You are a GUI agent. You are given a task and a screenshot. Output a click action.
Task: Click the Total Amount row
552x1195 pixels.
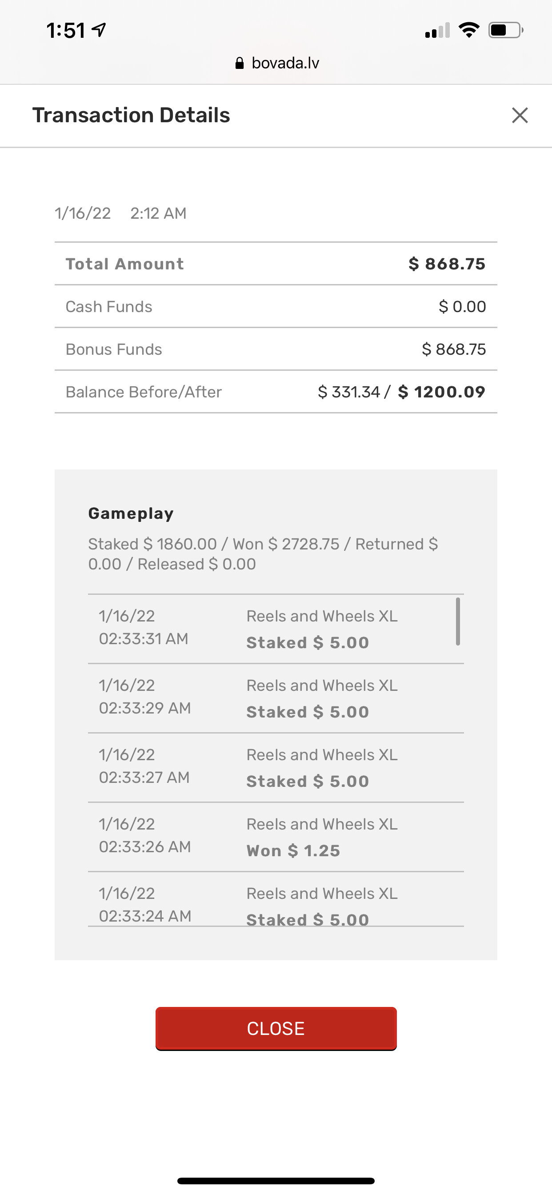point(276,264)
